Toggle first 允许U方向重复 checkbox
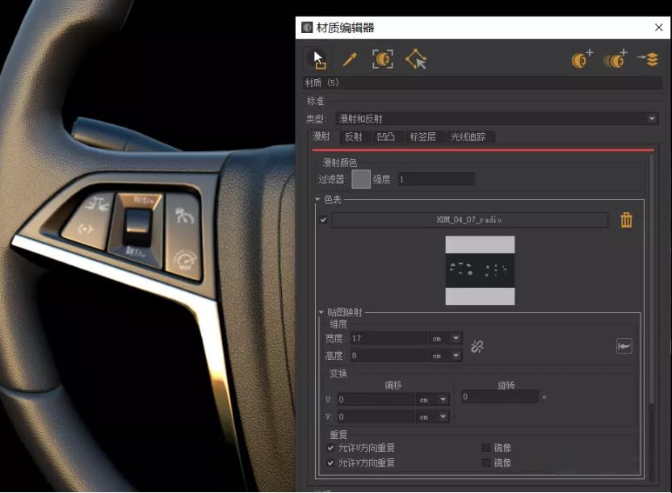The width and height of the screenshot is (672, 493). 330,448
